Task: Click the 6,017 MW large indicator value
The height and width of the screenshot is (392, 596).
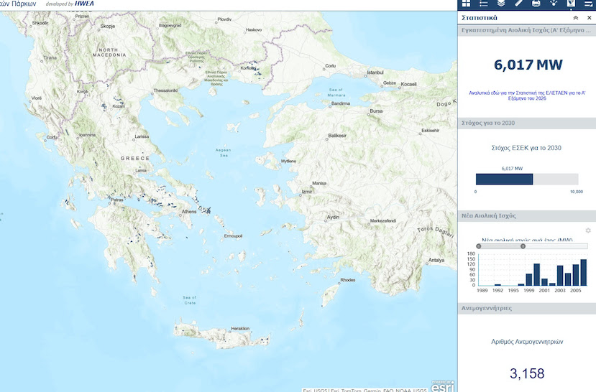Action: click(528, 65)
